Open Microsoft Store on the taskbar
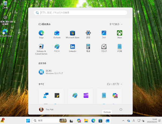The width and height of the screenshot is (162, 124). coord(100,120)
